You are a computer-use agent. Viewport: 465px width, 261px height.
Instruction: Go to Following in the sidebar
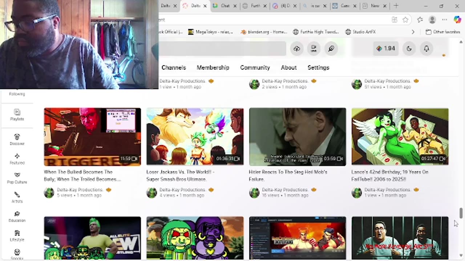[x=17, y=94]
